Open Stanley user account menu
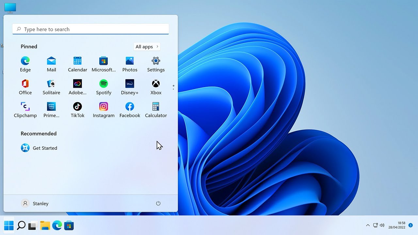 click(x=35, y=203)
